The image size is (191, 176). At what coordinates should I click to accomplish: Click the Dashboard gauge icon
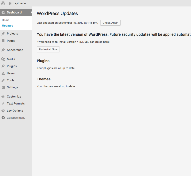coord(3,12)
